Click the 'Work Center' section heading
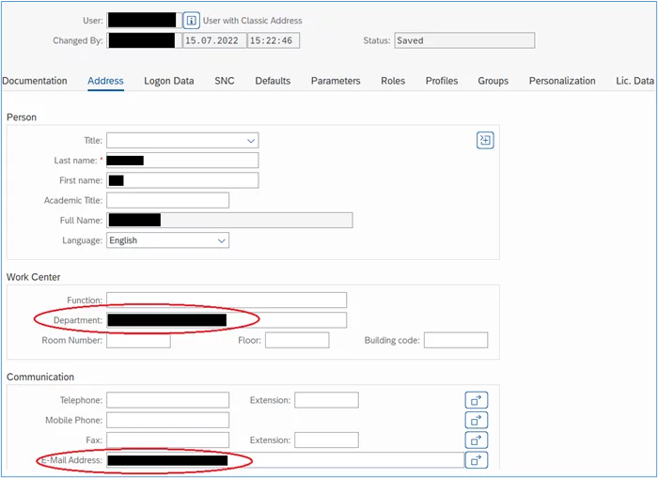 (x=34, y=277)
